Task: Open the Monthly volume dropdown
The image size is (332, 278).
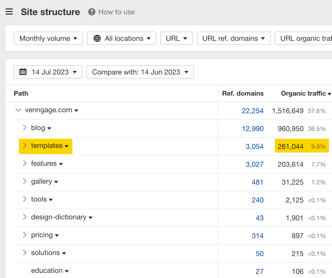Action: [48, 38]
